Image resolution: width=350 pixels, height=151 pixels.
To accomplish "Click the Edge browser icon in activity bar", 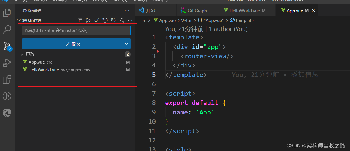I will coord(7,113).
